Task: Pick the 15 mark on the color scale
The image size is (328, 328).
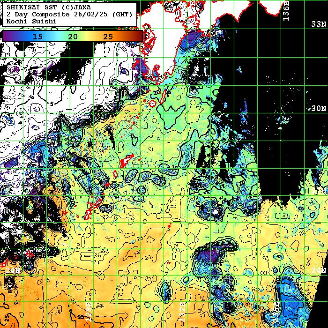Action: point(37,36)
